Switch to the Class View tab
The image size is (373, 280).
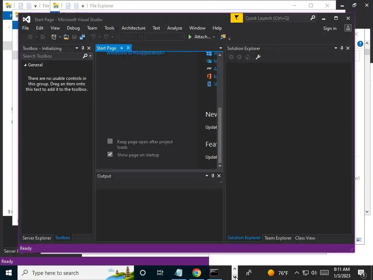point(305,238)
